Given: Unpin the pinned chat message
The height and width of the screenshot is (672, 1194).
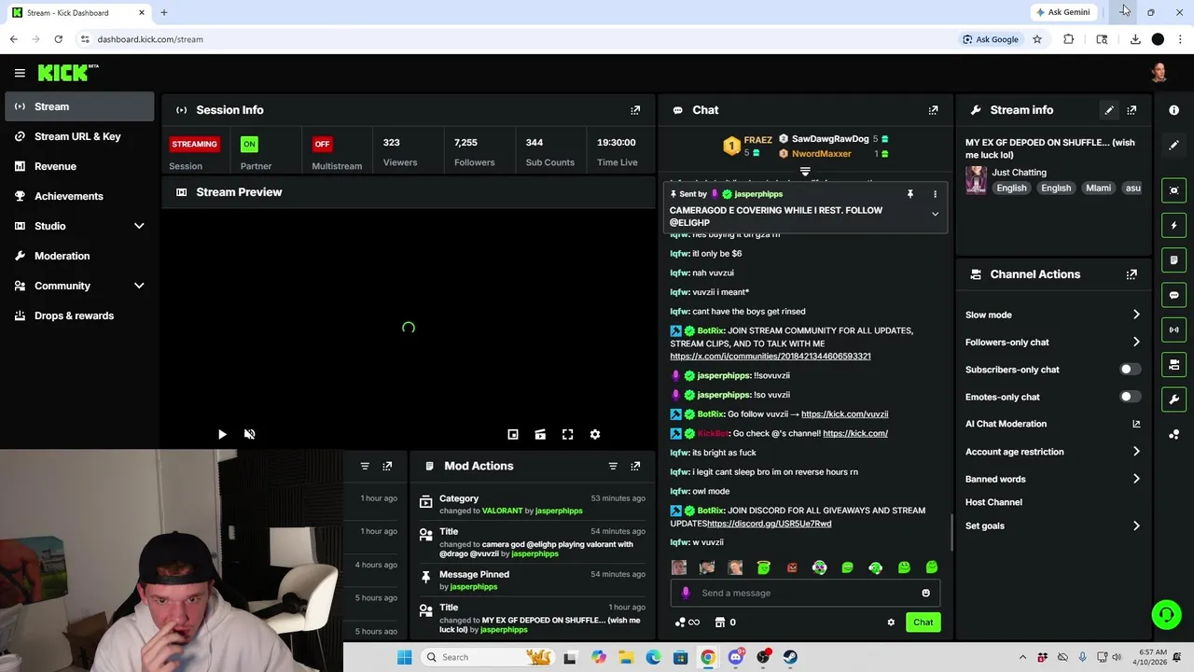Looking at the screenshot, I should pos(909,194).
